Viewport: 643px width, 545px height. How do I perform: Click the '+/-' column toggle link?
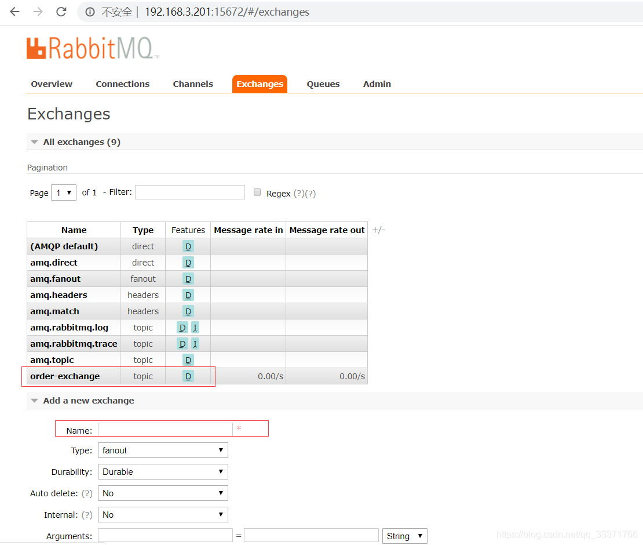point(378,229)
